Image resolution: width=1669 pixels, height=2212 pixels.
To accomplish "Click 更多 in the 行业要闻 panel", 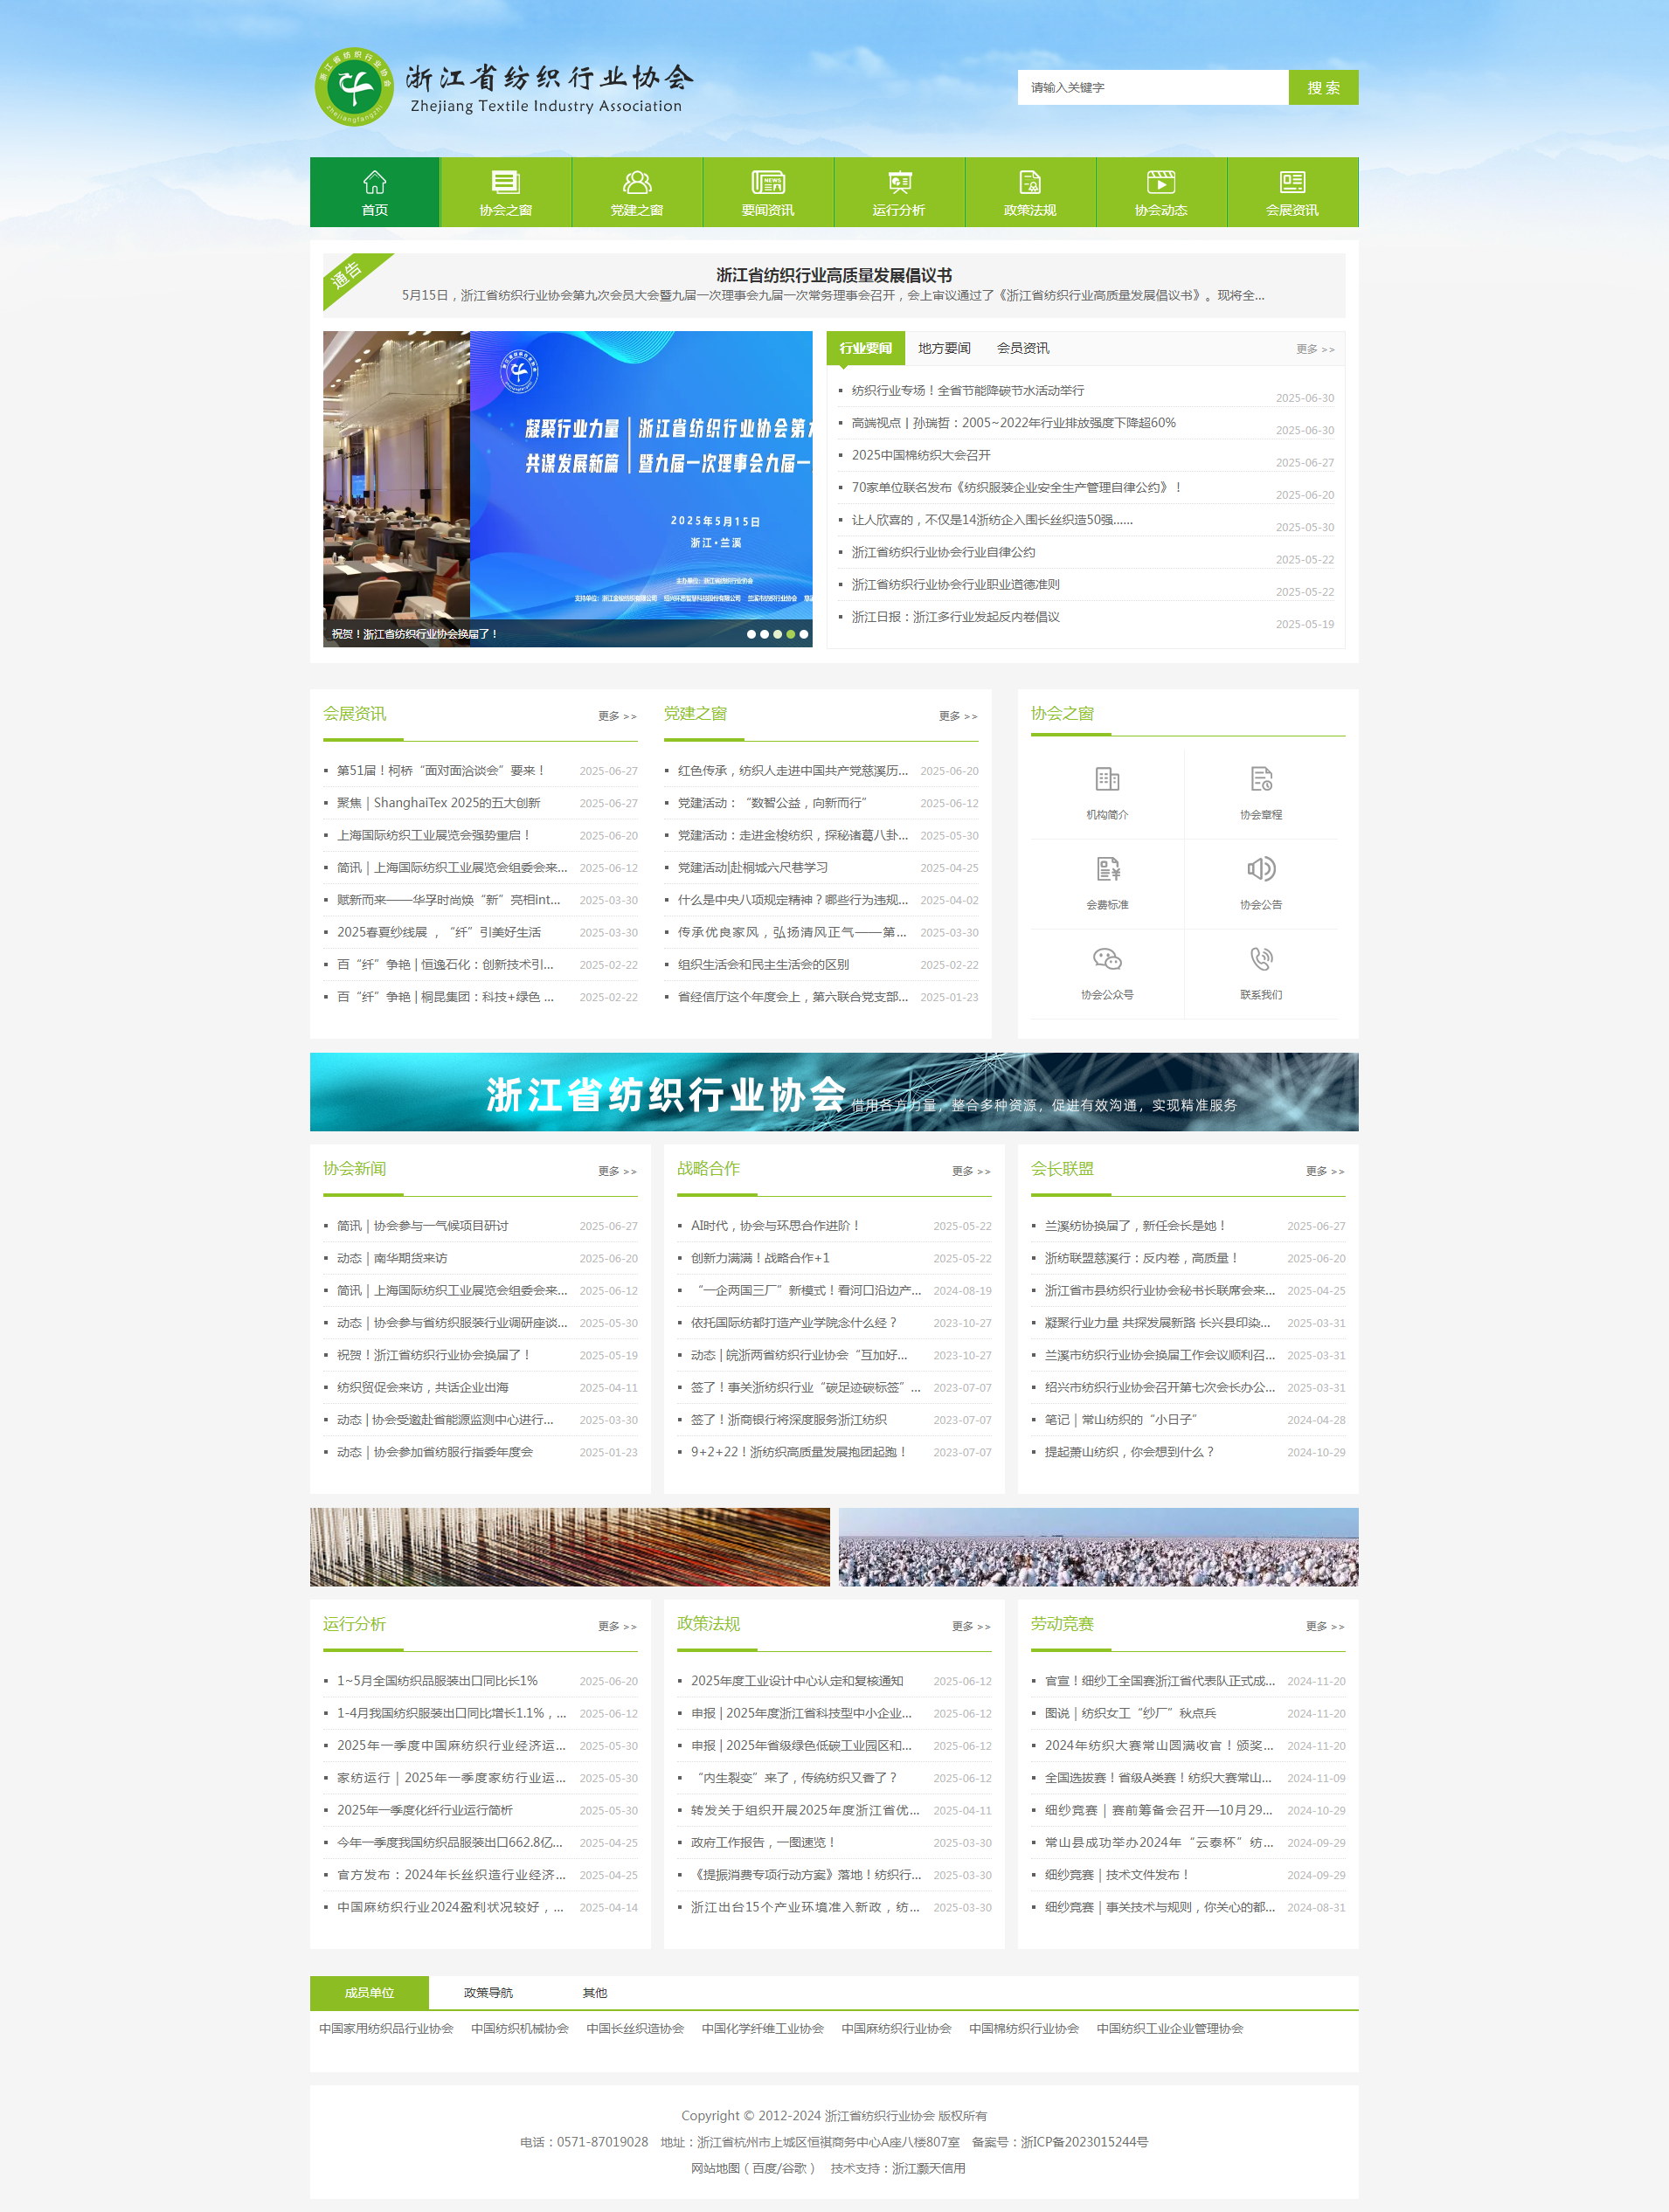I will tap(1315, 349).
